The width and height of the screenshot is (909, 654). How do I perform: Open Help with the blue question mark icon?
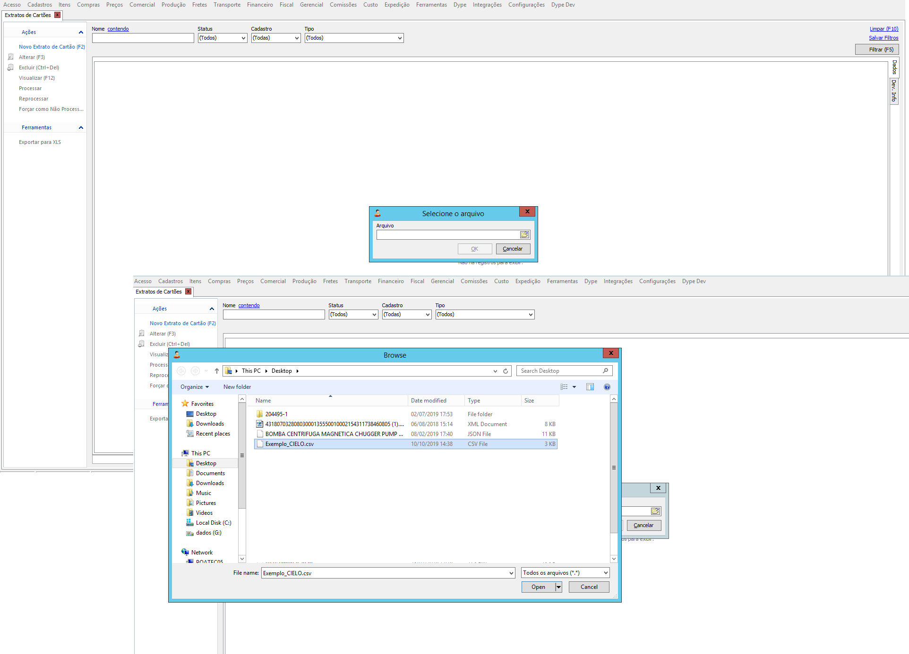point(607,387)
